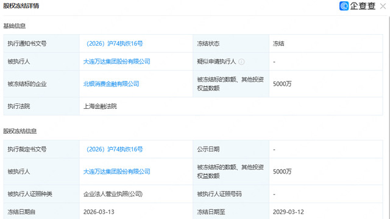The image size is (390, 219).
Task: Click the 公示日期 label cell
Action: tap(231, 149)
